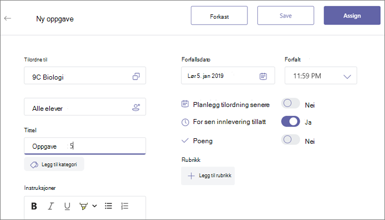Expand the 11:59 PM time dropdown
385x220 pixels.
pos(321,76)
